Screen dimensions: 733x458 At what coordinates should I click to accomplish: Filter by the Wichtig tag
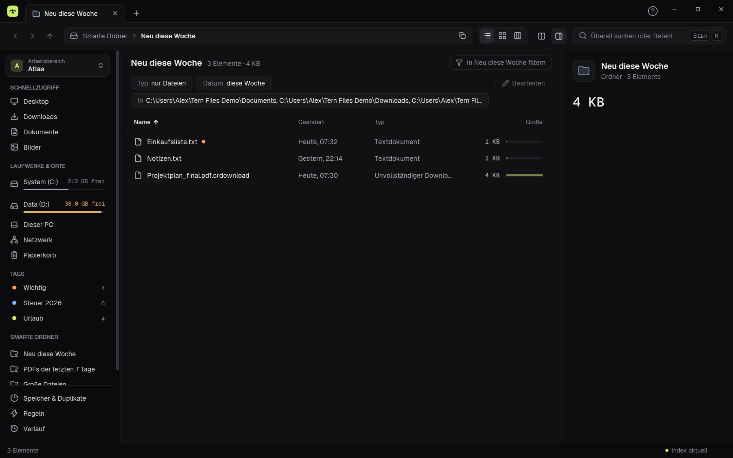(57, 288)
